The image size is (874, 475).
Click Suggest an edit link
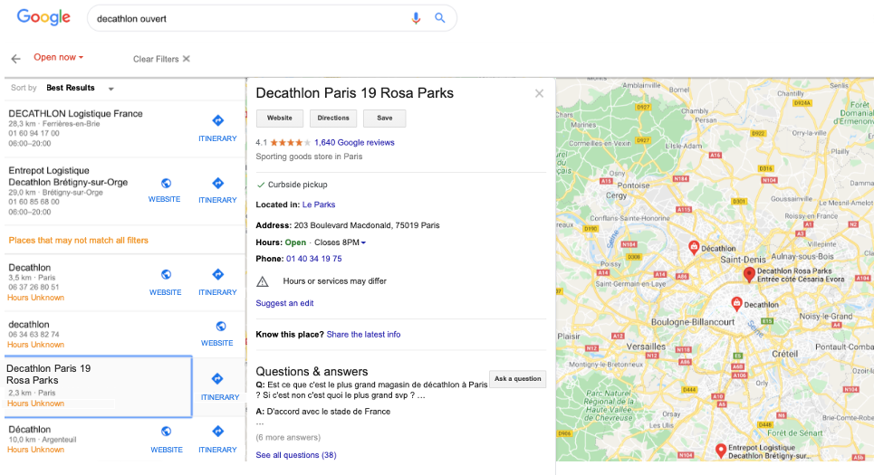(x=284, y=303)
